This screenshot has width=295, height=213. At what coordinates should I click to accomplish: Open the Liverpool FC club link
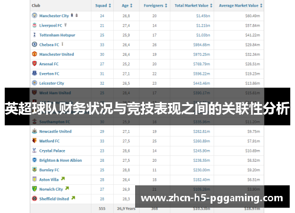coord(51,25)
